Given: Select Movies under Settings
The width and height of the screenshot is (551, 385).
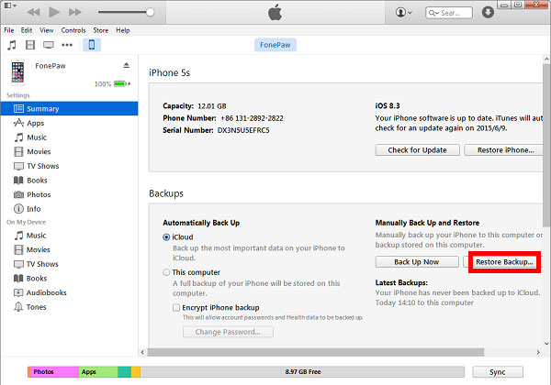Looking at the screenshot, I should (69, 151).
